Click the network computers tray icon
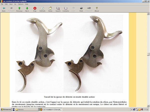Screen dimensions: 150x112 pyautogui.click(x=134, y=110)
